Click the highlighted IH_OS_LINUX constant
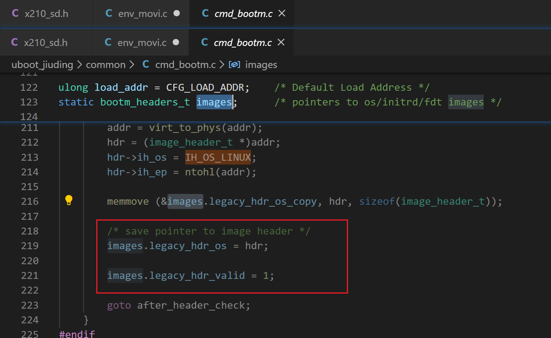551x338 pixels. click(x=218, y=158)
